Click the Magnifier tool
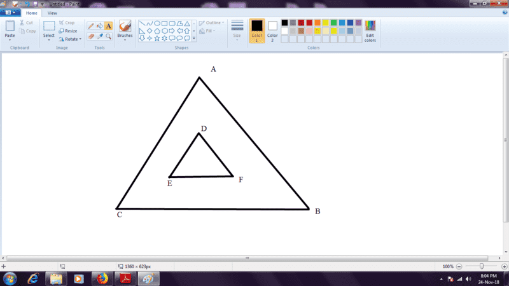 [x=108, y=36]
